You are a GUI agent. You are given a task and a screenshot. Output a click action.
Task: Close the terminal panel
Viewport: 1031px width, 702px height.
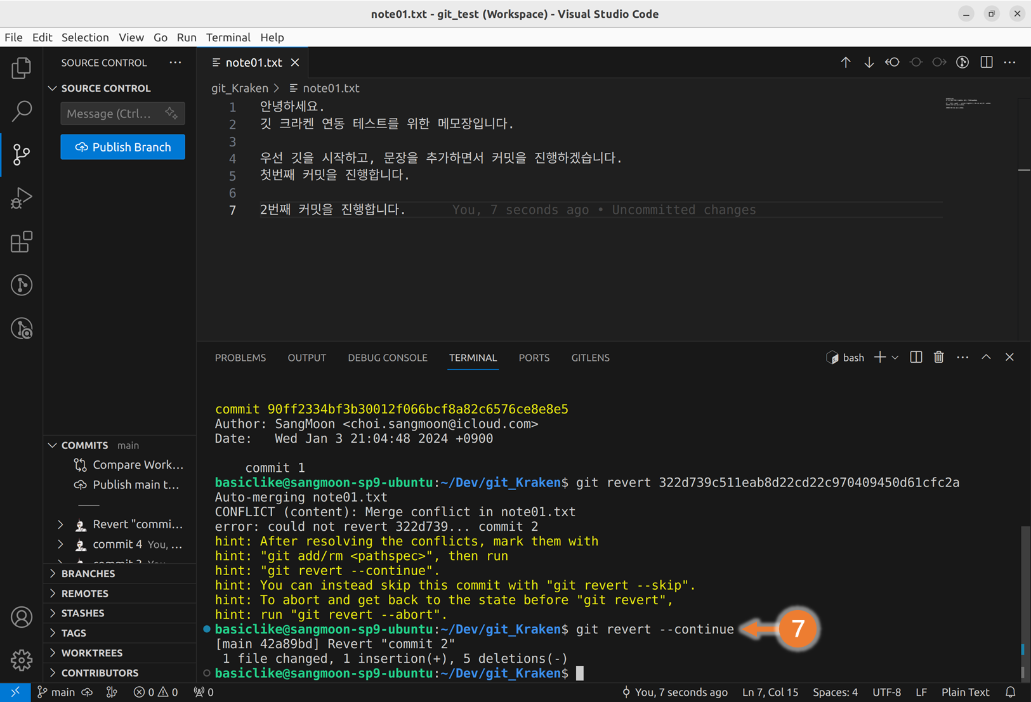coord(1009,358)
